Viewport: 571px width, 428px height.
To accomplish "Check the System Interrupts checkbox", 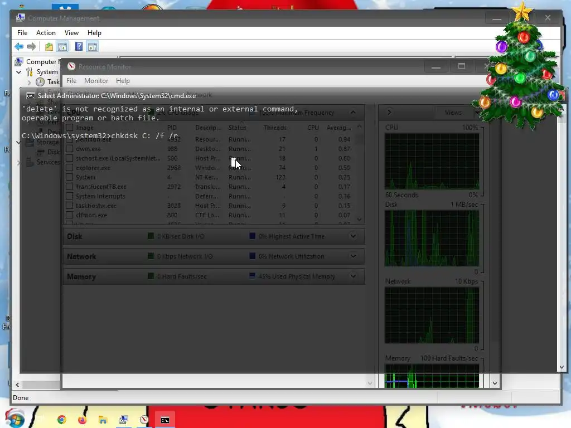I will pyautogui.click(x=70, y=196).
